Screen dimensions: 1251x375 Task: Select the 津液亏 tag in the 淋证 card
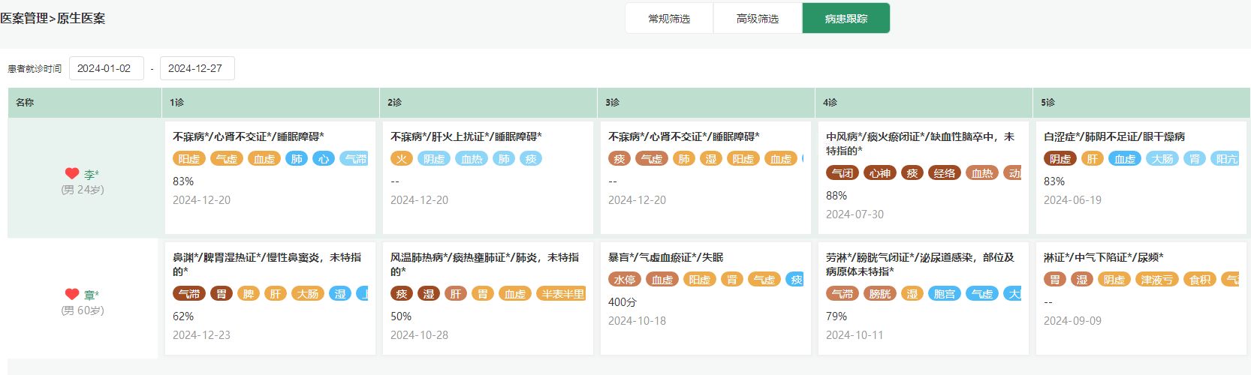point(1156,280)
